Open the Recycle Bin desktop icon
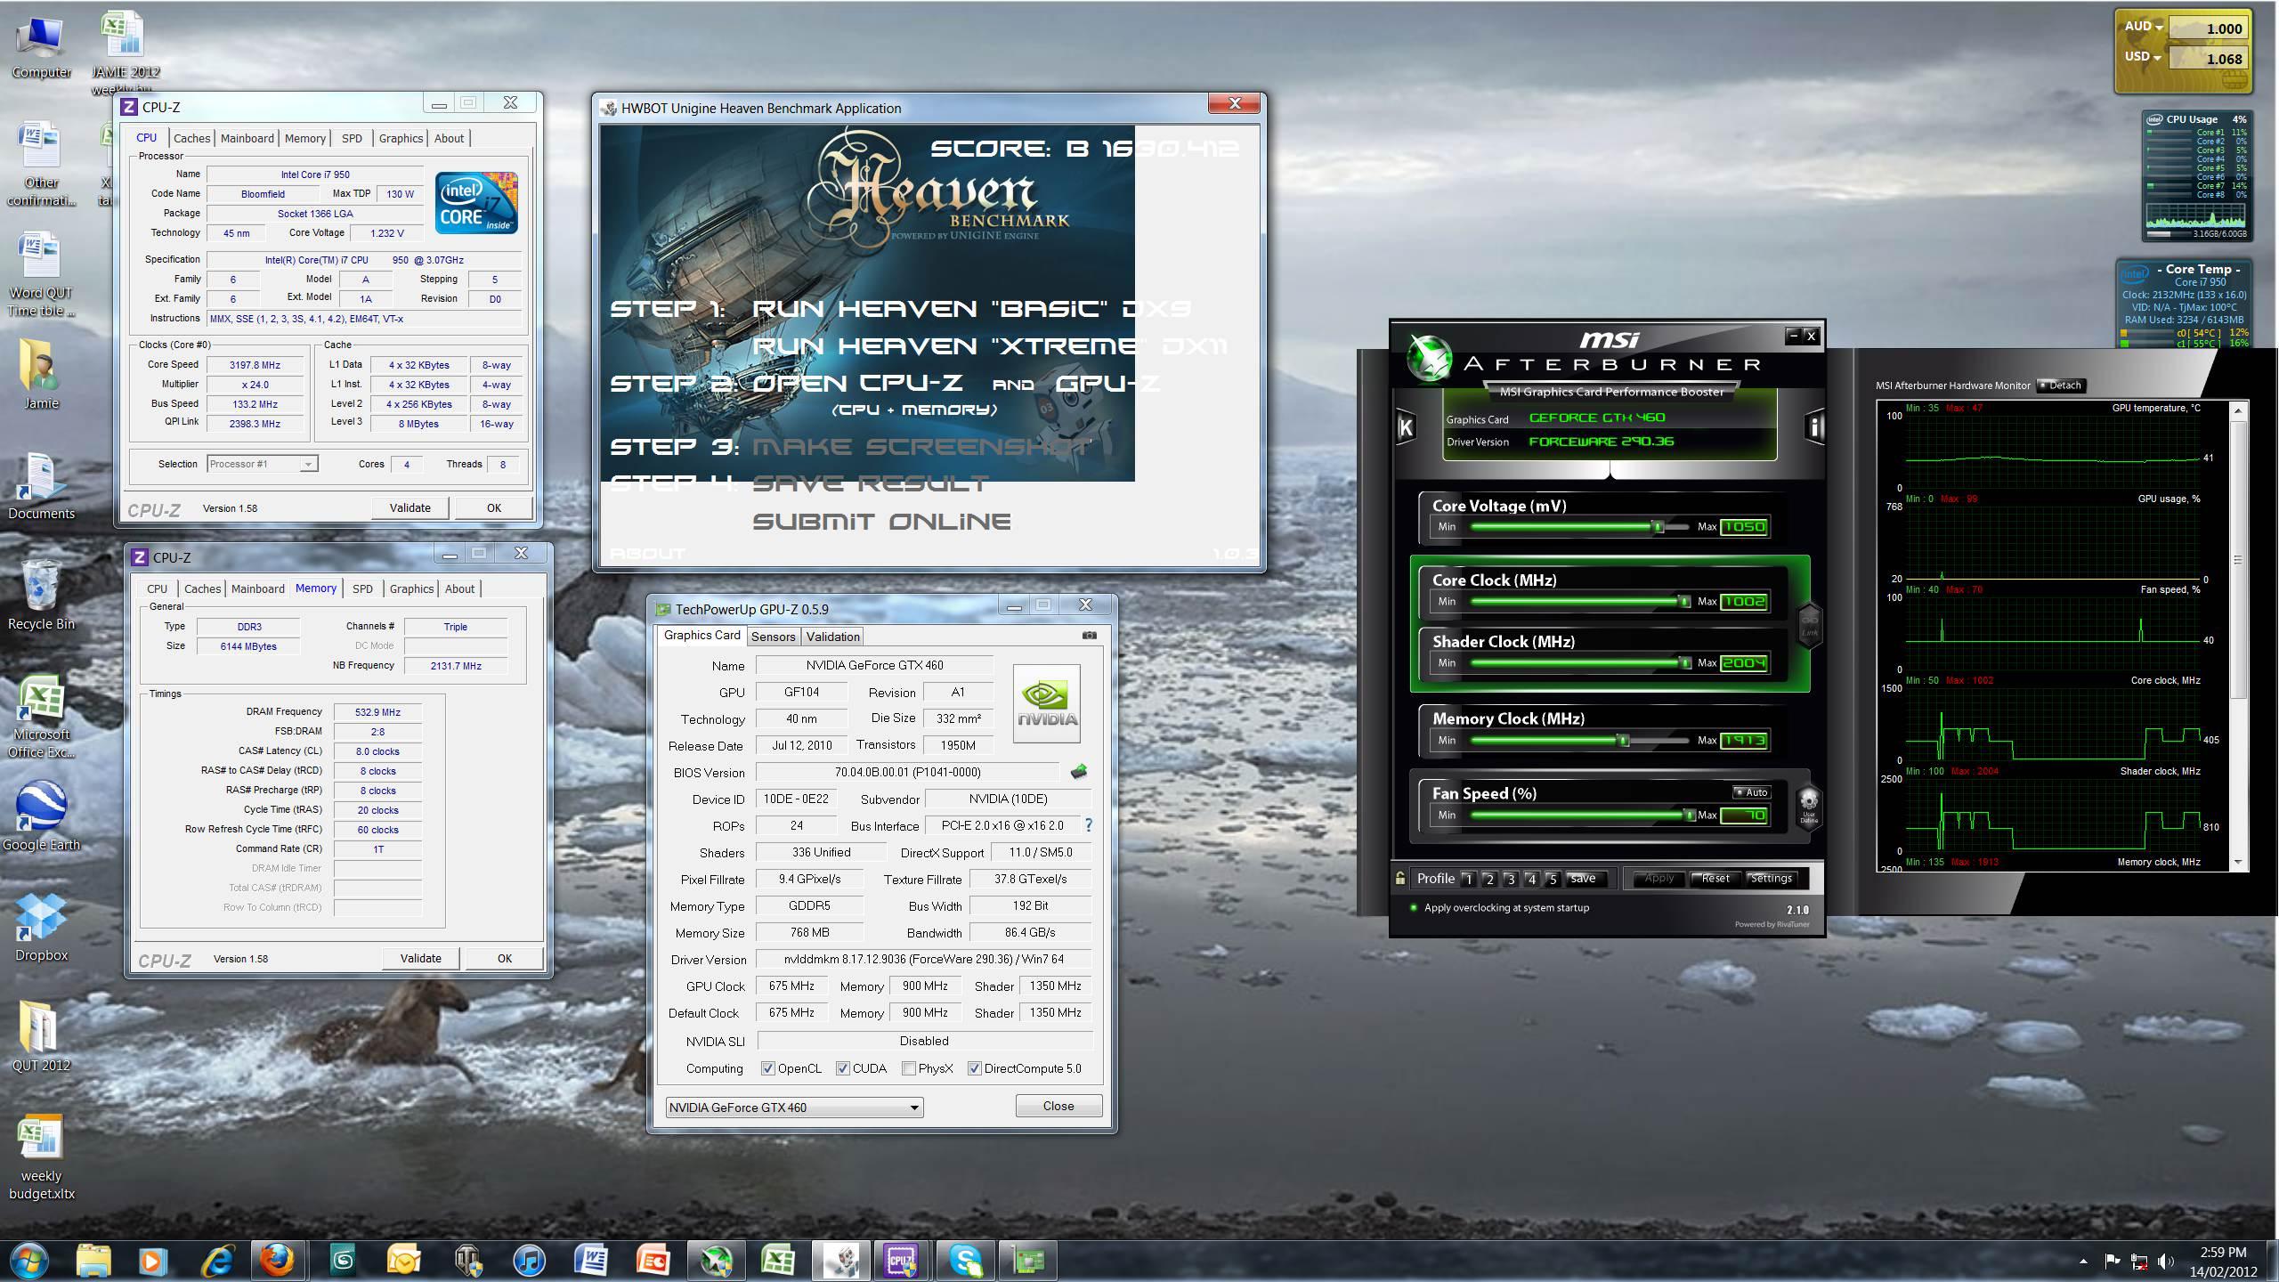 (41, 595)
